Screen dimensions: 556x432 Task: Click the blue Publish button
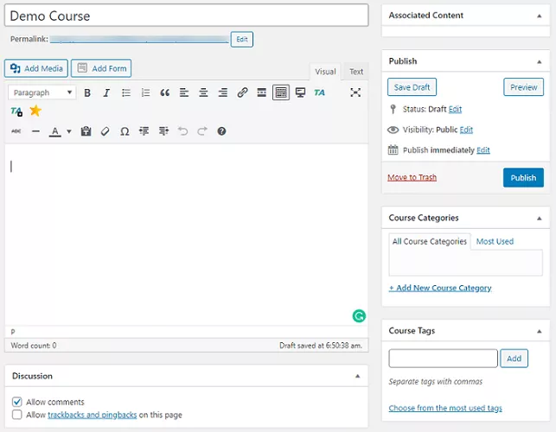523,177
